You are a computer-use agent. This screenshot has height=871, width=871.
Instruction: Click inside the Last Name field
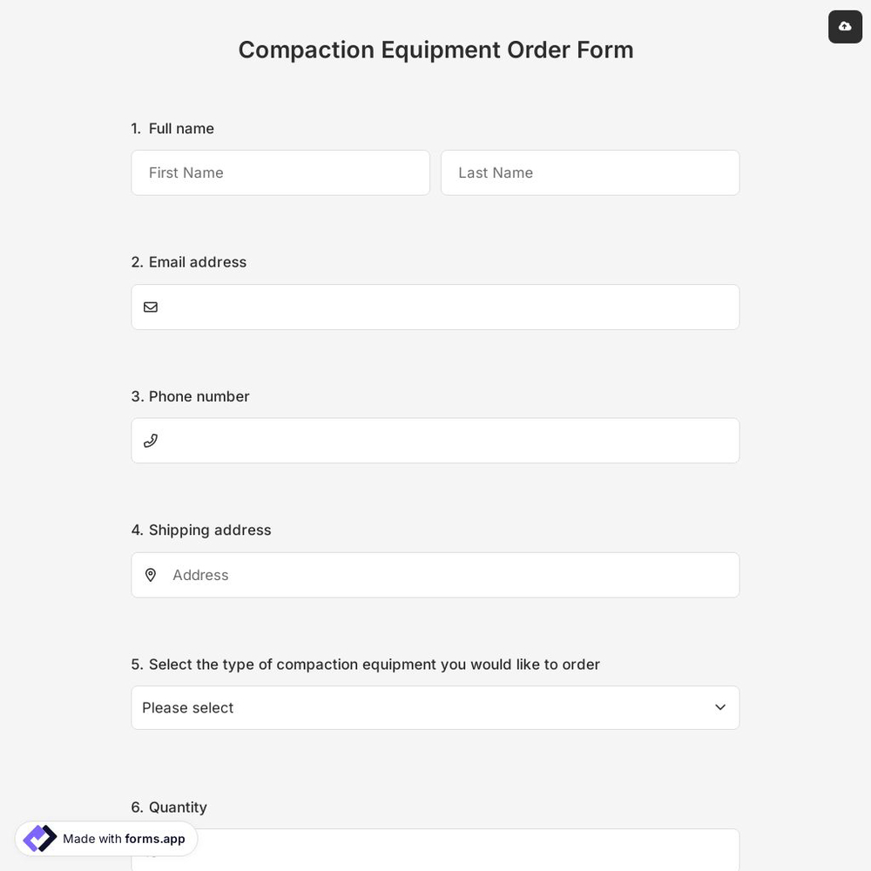pos(590,172)
